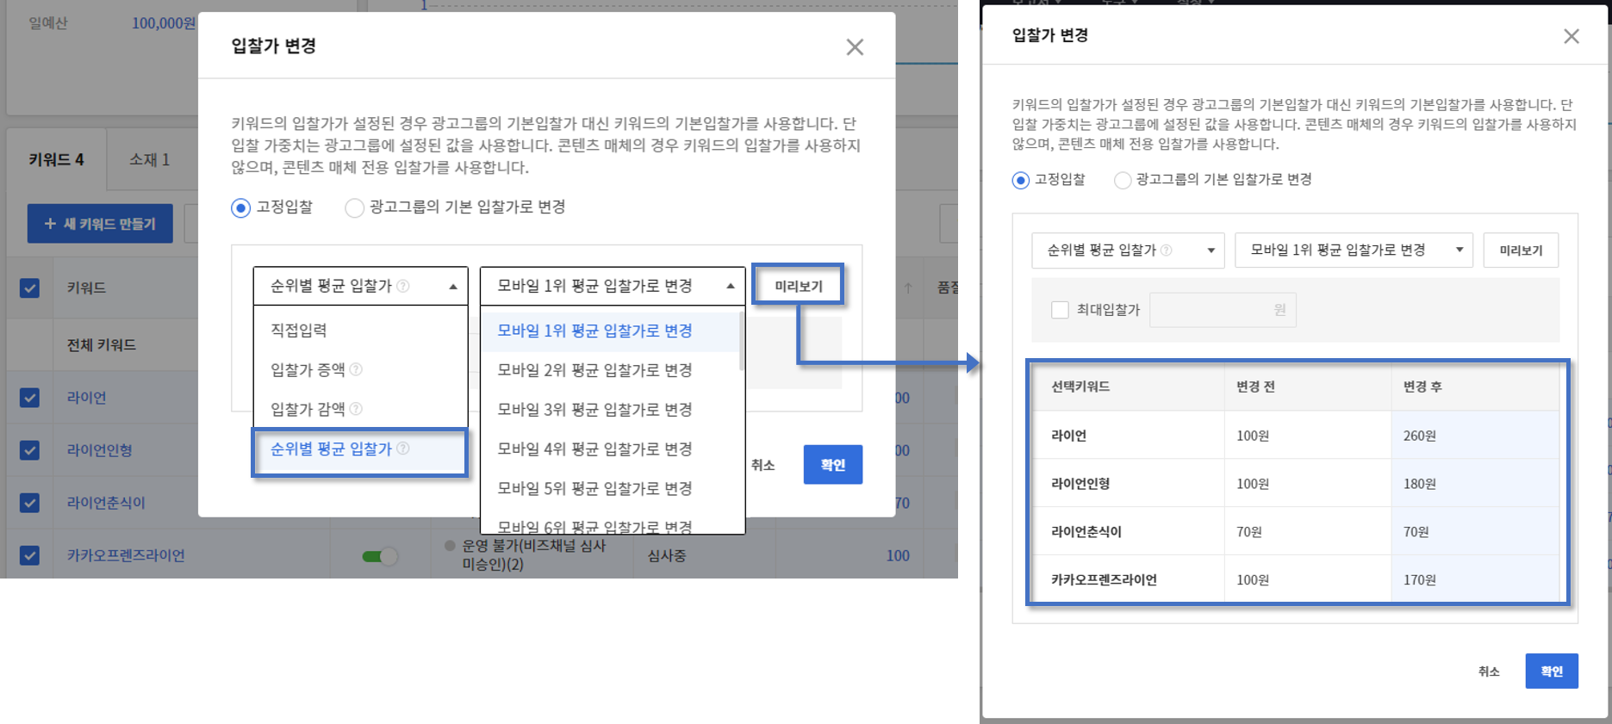Select 고정입찰 radio in left dialog
This screenshot has height=724, width=1612.
click(x=241, y=208)
